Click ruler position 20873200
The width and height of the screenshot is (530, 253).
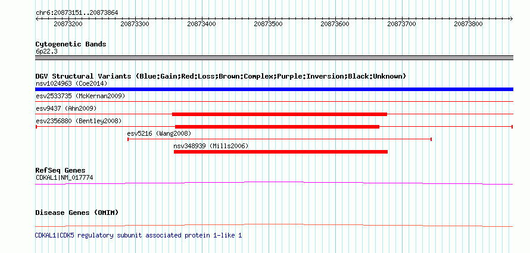click(68, 24)
